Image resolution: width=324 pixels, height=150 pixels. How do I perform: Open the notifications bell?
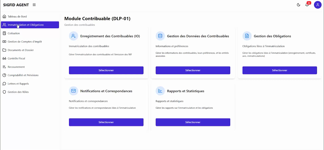pyautogui.click(x=307, y=5)
